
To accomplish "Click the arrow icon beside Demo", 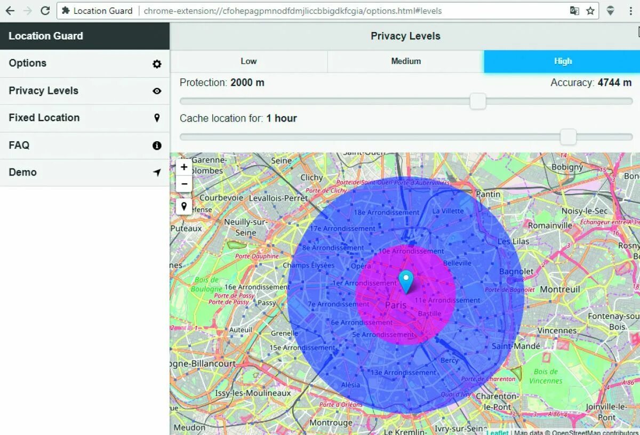I will click(157, 173).
